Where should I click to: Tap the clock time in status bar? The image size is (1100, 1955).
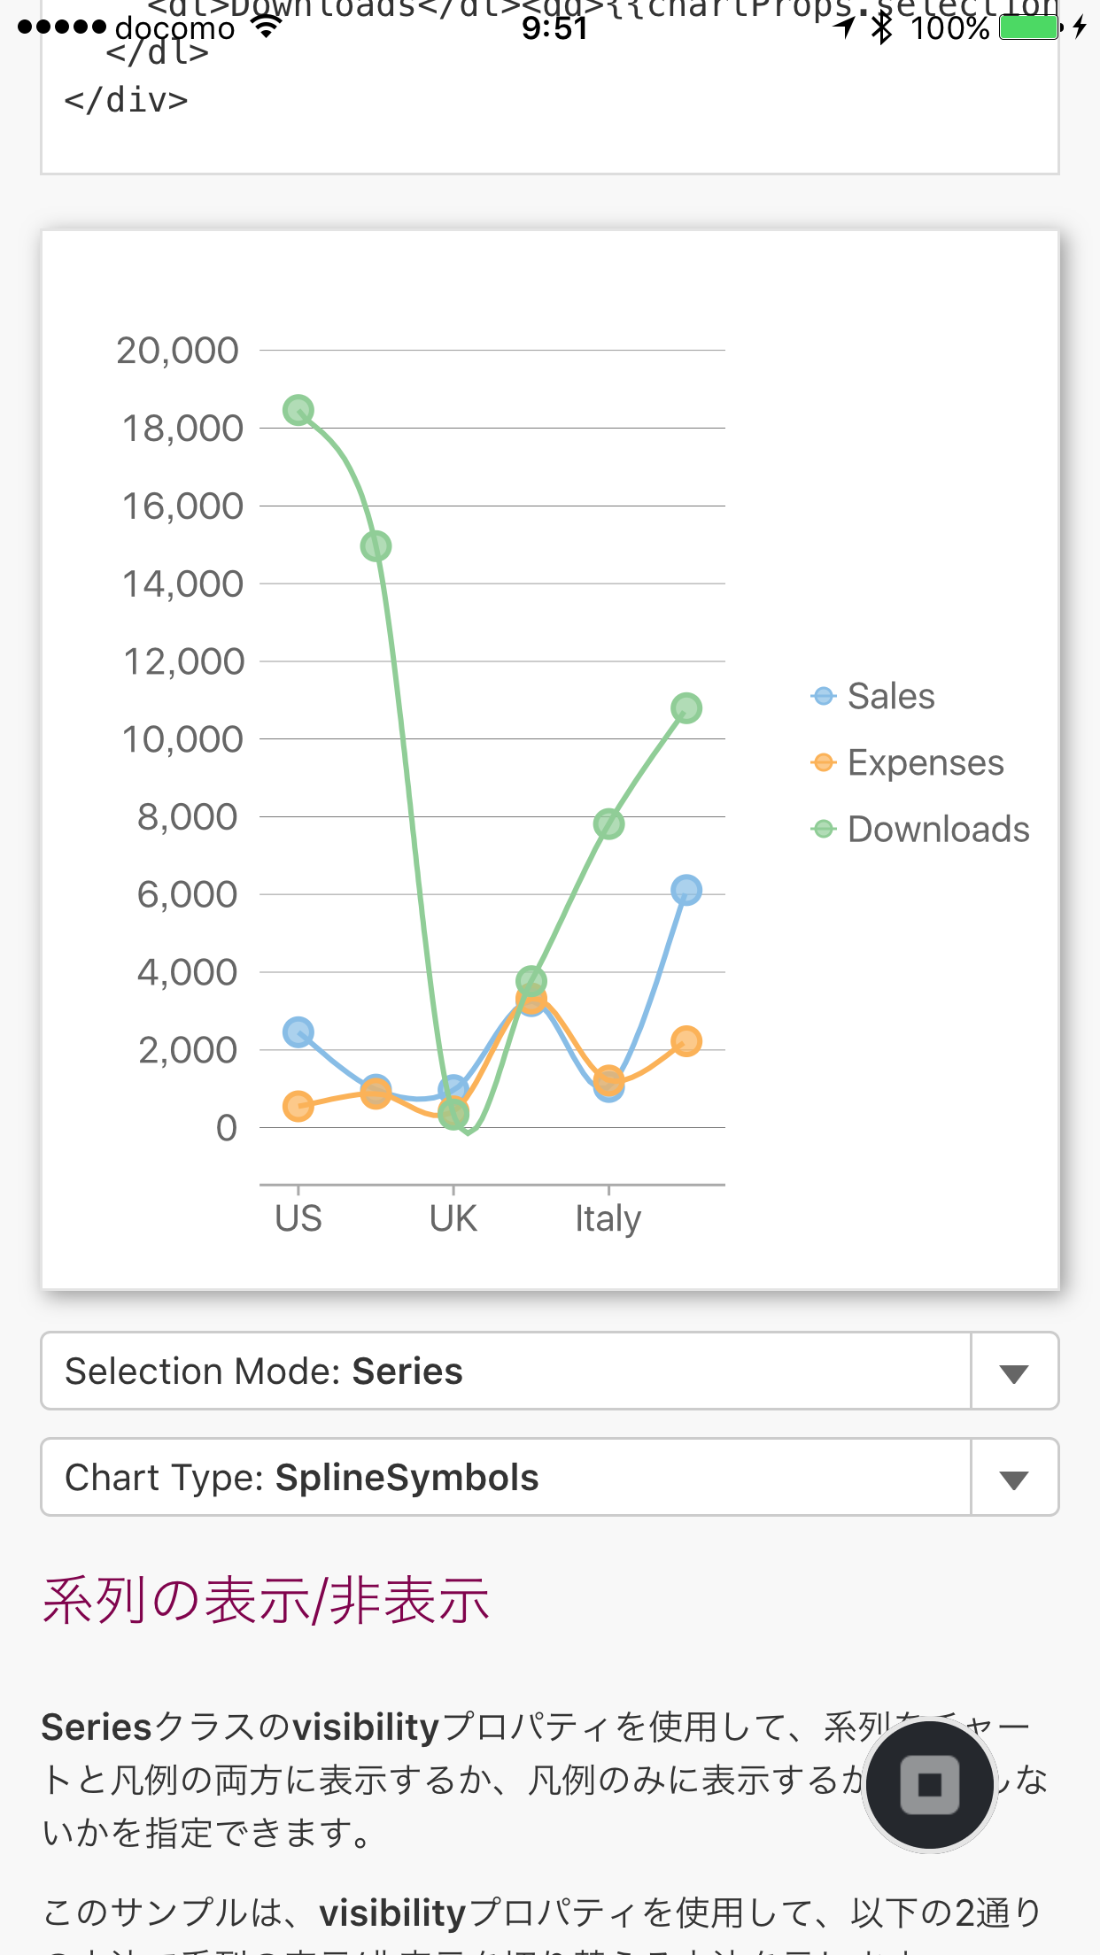coord(554,27)
